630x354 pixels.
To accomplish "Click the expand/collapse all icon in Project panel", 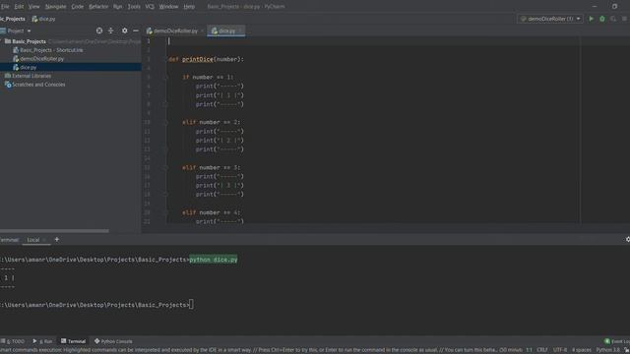I will pos(110,30).
